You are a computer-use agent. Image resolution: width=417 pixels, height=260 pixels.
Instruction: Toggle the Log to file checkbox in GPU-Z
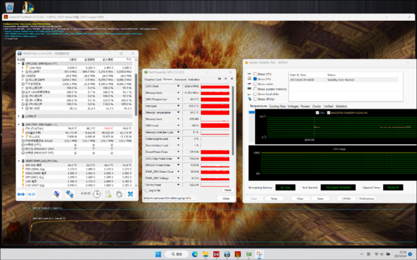(x=148, y=191)
